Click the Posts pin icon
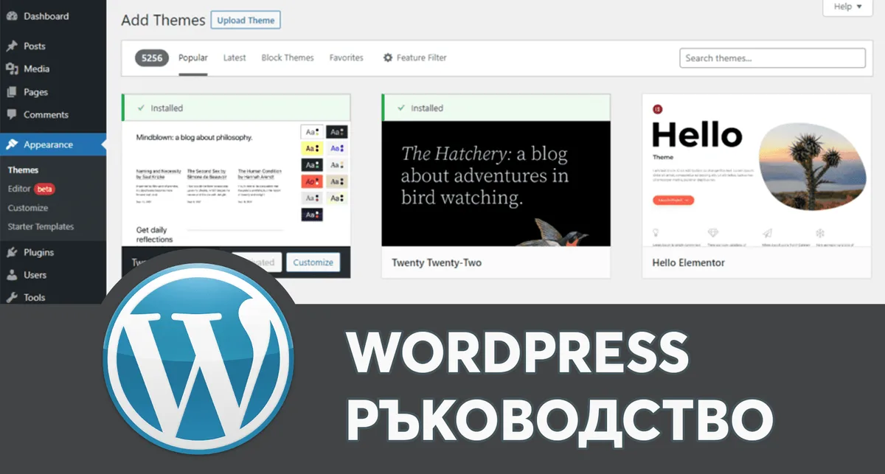Image resolution: width=885 pixels, height=474 pixels. click(x=12, y=46)
